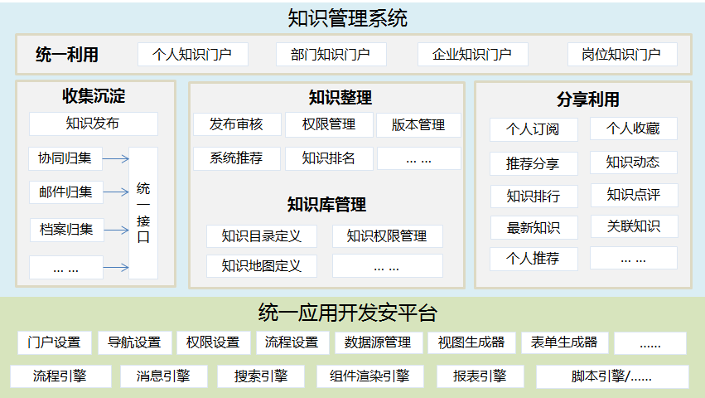Select the 知识发布 box

[93, 124]
